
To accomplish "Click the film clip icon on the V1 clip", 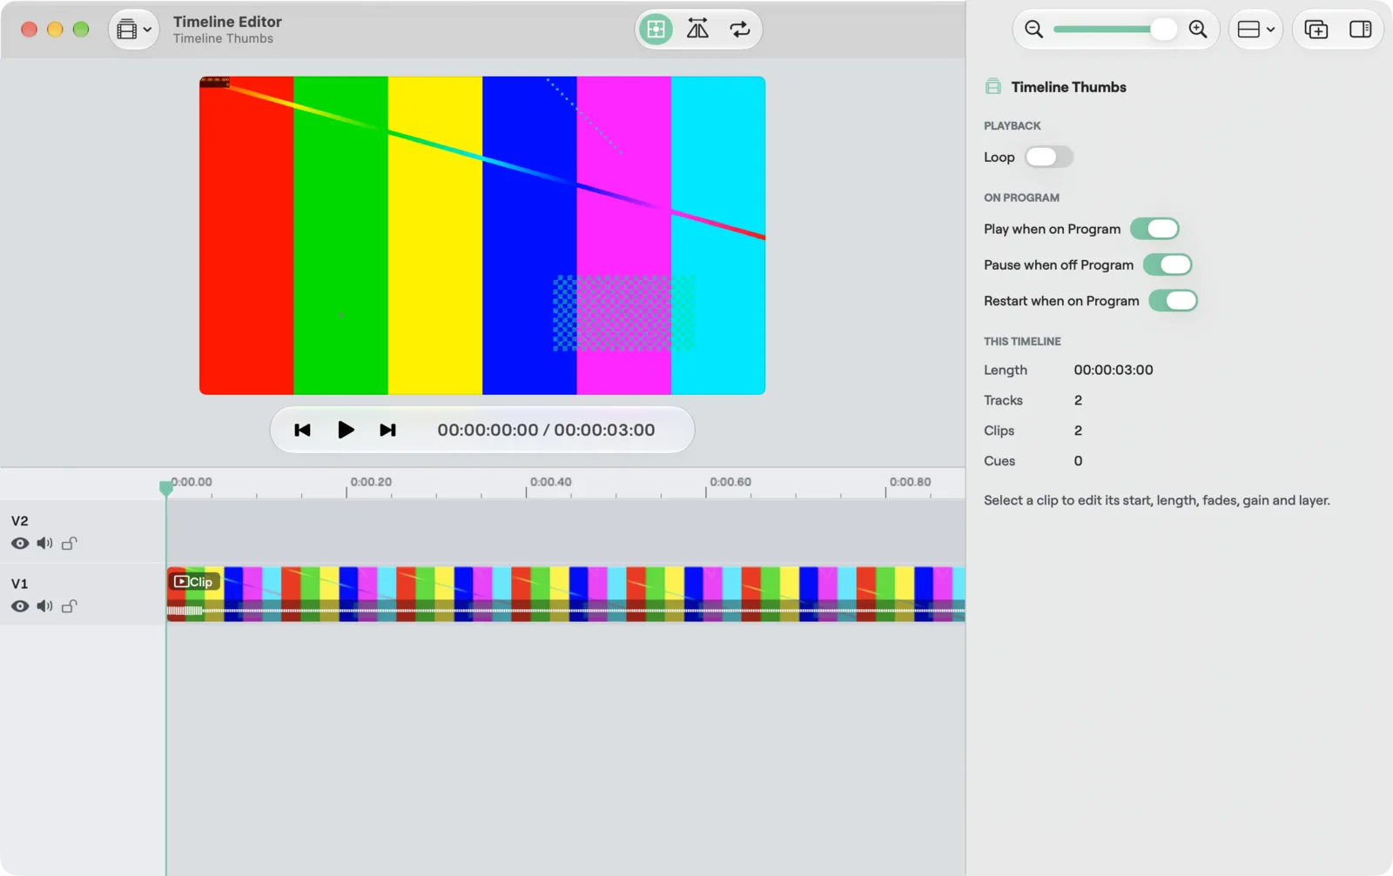I will 181,581.
